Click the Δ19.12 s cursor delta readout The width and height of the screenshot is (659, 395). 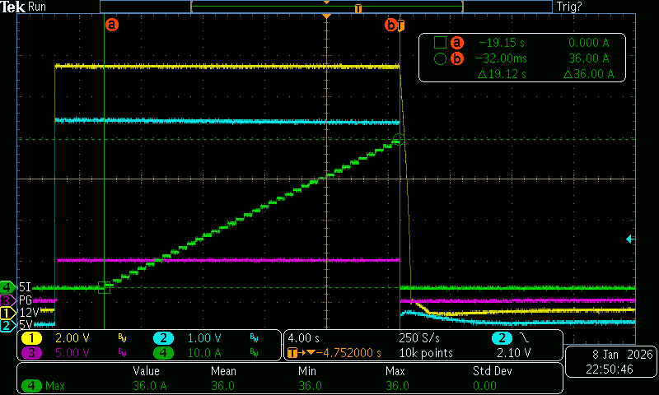[504, 75]
